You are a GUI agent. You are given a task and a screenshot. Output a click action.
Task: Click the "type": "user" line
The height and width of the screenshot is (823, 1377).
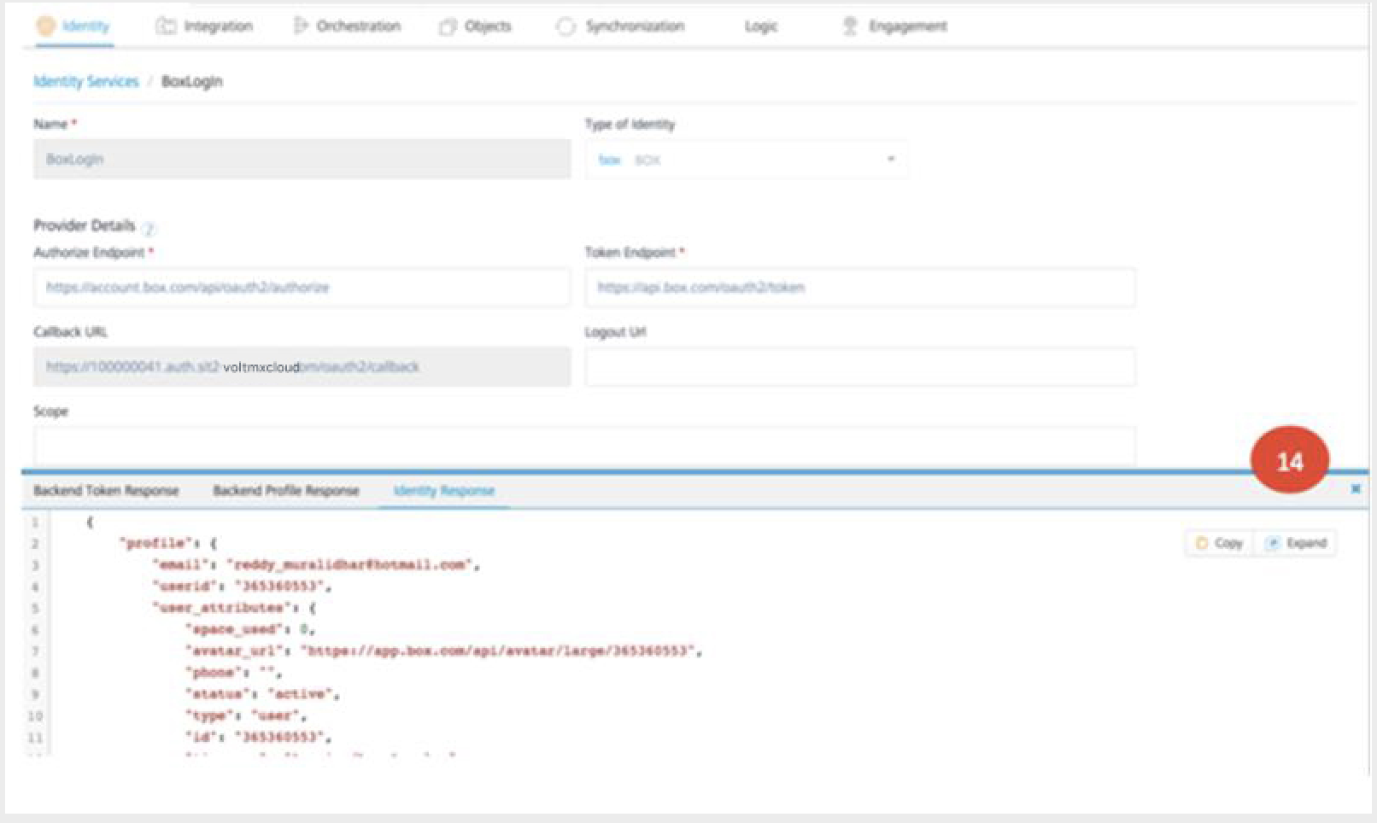(246, 715)
